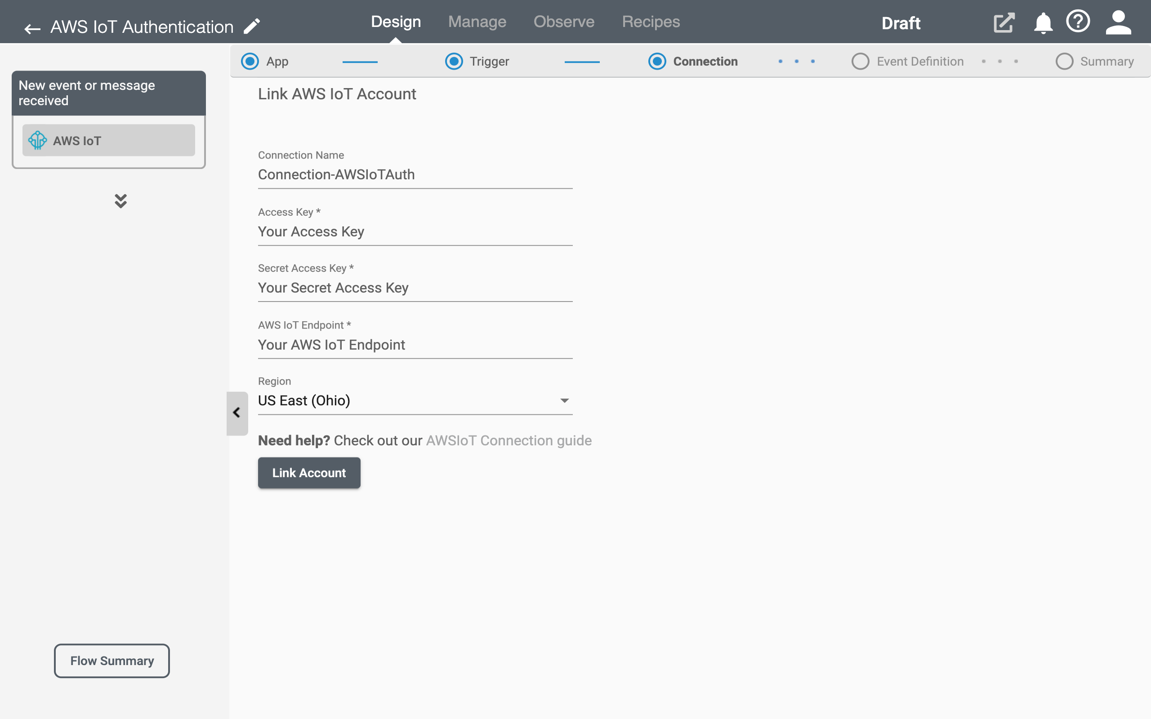Screen dimensions: 1151x719
Task: Click the Draft status label
Action: point(901,23)
